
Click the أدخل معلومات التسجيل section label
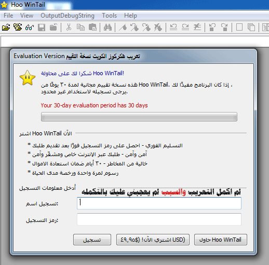click(x=47, y=188)
